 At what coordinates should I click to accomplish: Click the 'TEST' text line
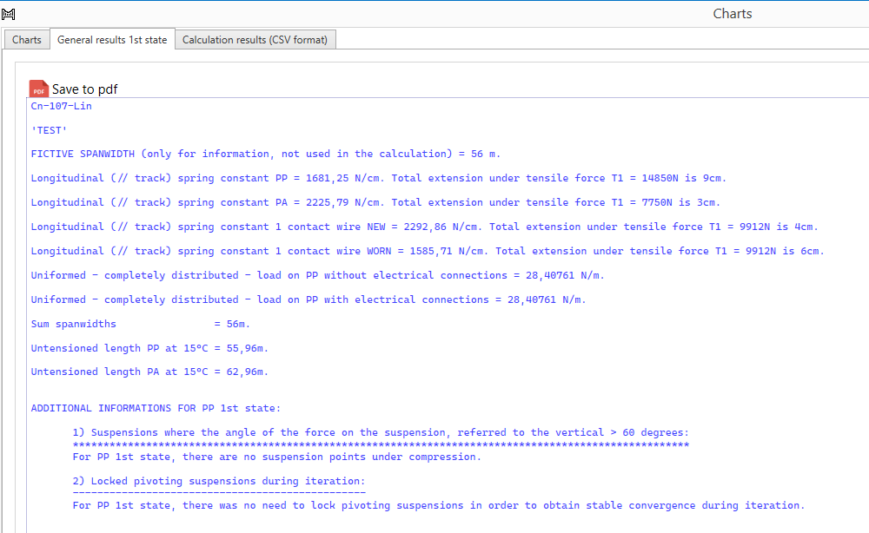pos(49,130)
